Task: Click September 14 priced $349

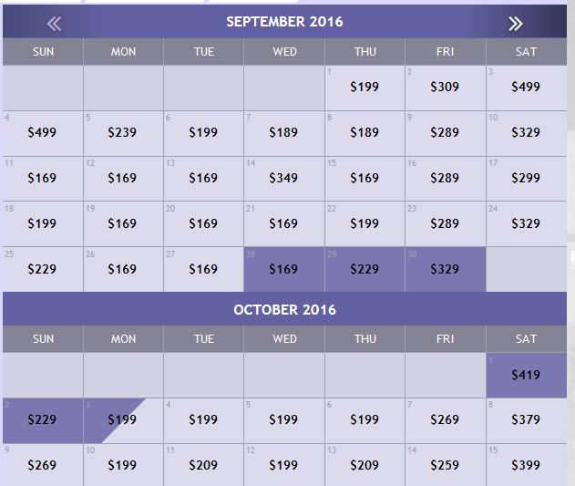Action: tap(283, 179)
